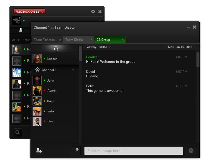Open search magnifier in friends window
This screenshot has height=168, width=207.
coord(17,132)
